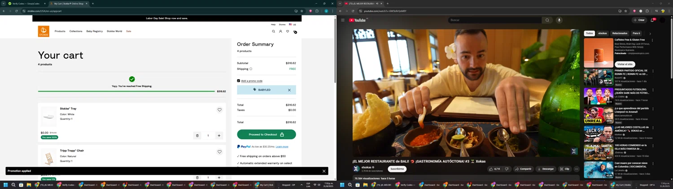Open the Stokke account profile icon
673x189 pixels.
point(280,31)
